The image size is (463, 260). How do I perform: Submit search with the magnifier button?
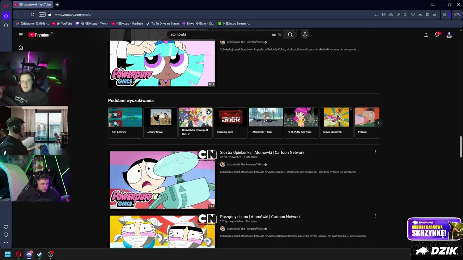290,35
